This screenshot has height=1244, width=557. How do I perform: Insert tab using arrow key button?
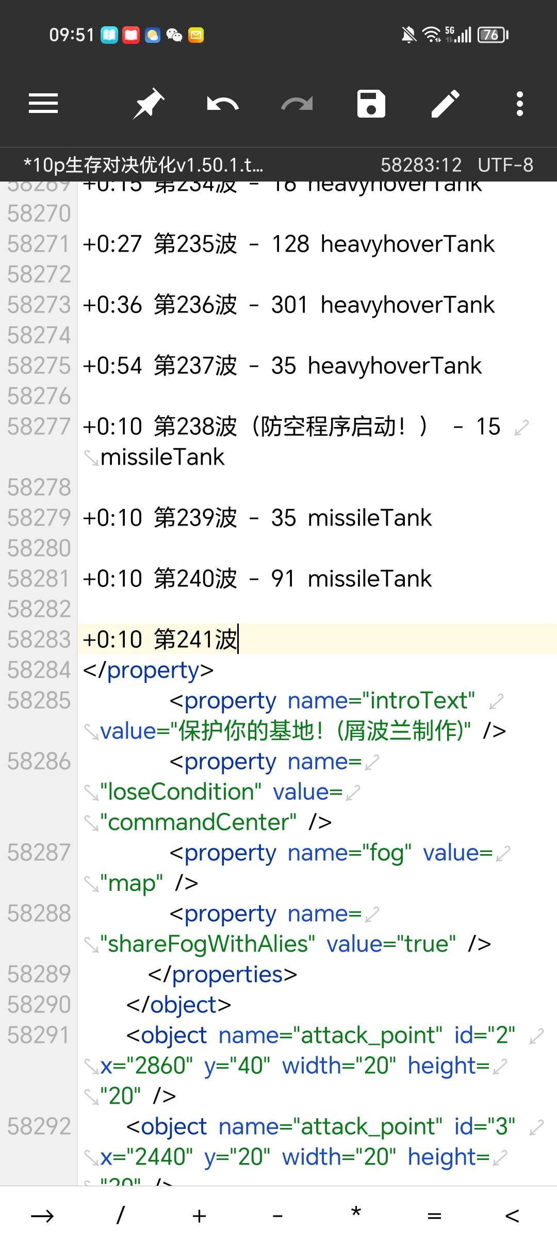42,1216
